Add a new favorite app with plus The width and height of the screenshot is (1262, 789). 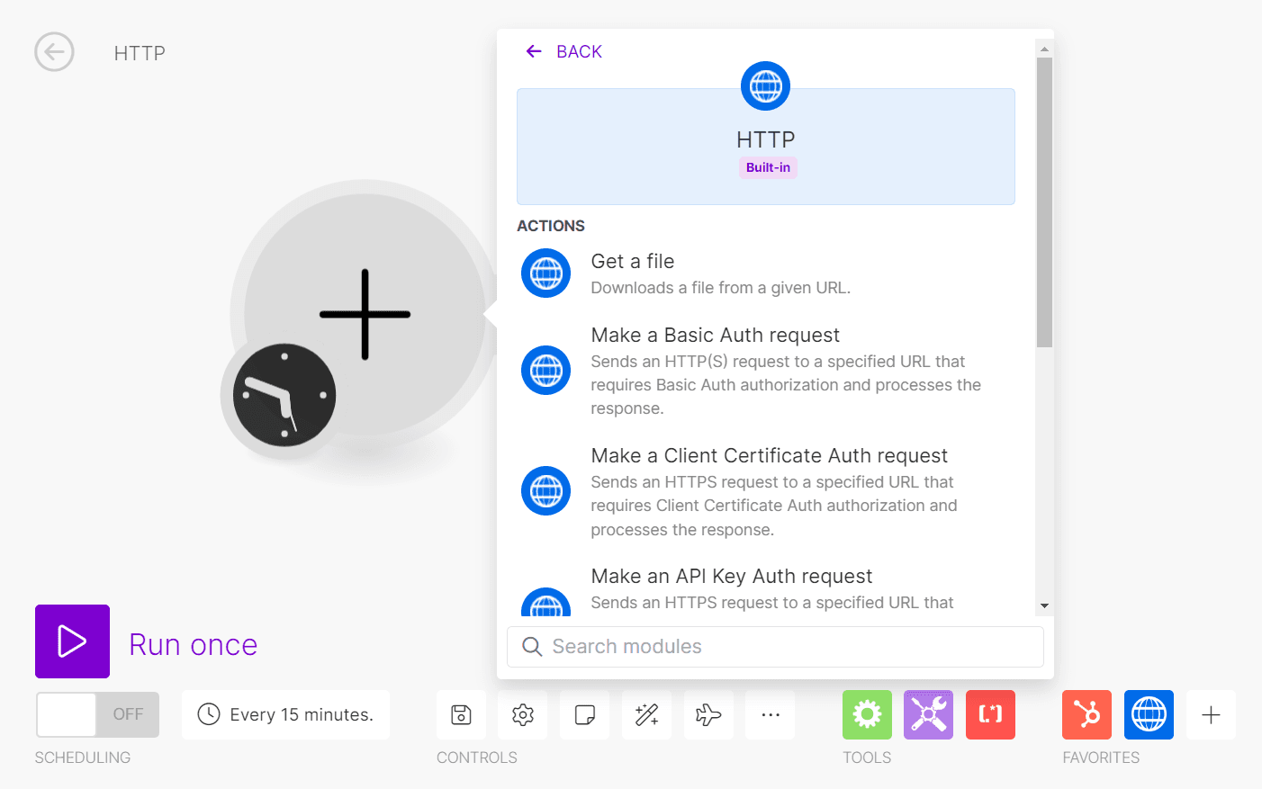click(x=1211, y=714)
